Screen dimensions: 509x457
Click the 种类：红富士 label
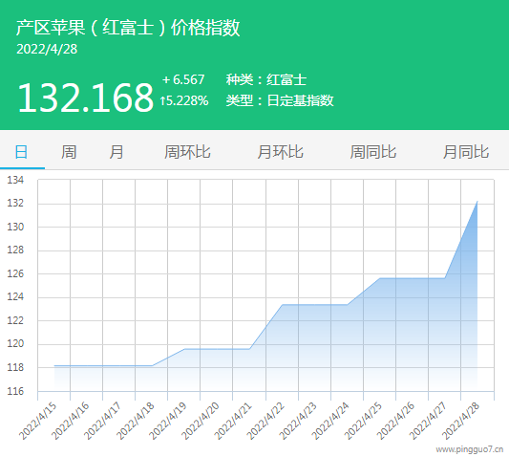coord(266,79)
